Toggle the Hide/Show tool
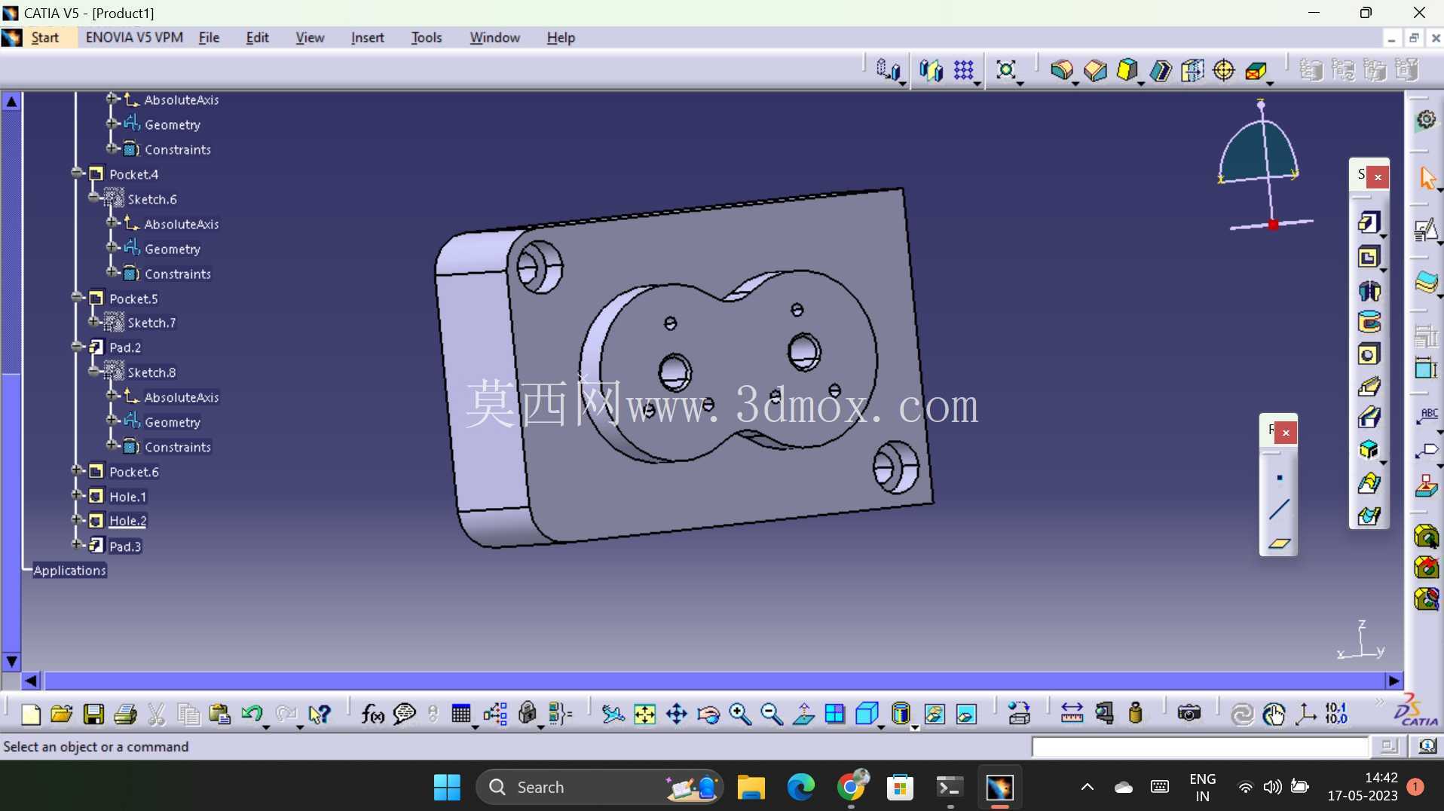Viewport: 1444px width, 811px height. tap(935, 714)
